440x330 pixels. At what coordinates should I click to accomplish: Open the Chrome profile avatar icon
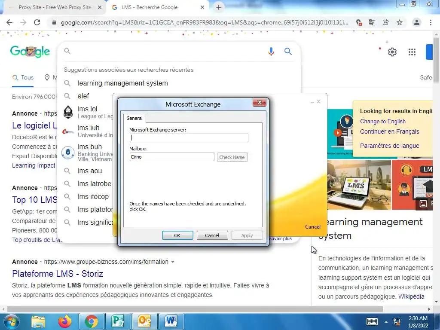click(x=417, y=22)
